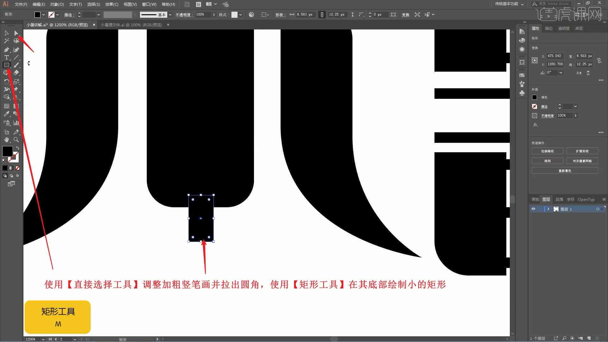Viewport: 608px width, 342px height.
Task: Select the Direct Selection tool
Action: pos(16,33)
